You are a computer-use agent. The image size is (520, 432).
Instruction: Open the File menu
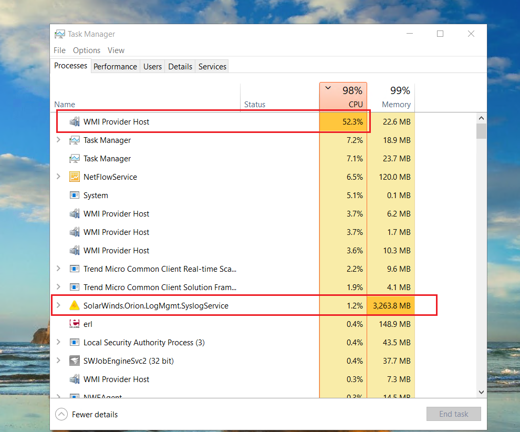tap(60, 50)
